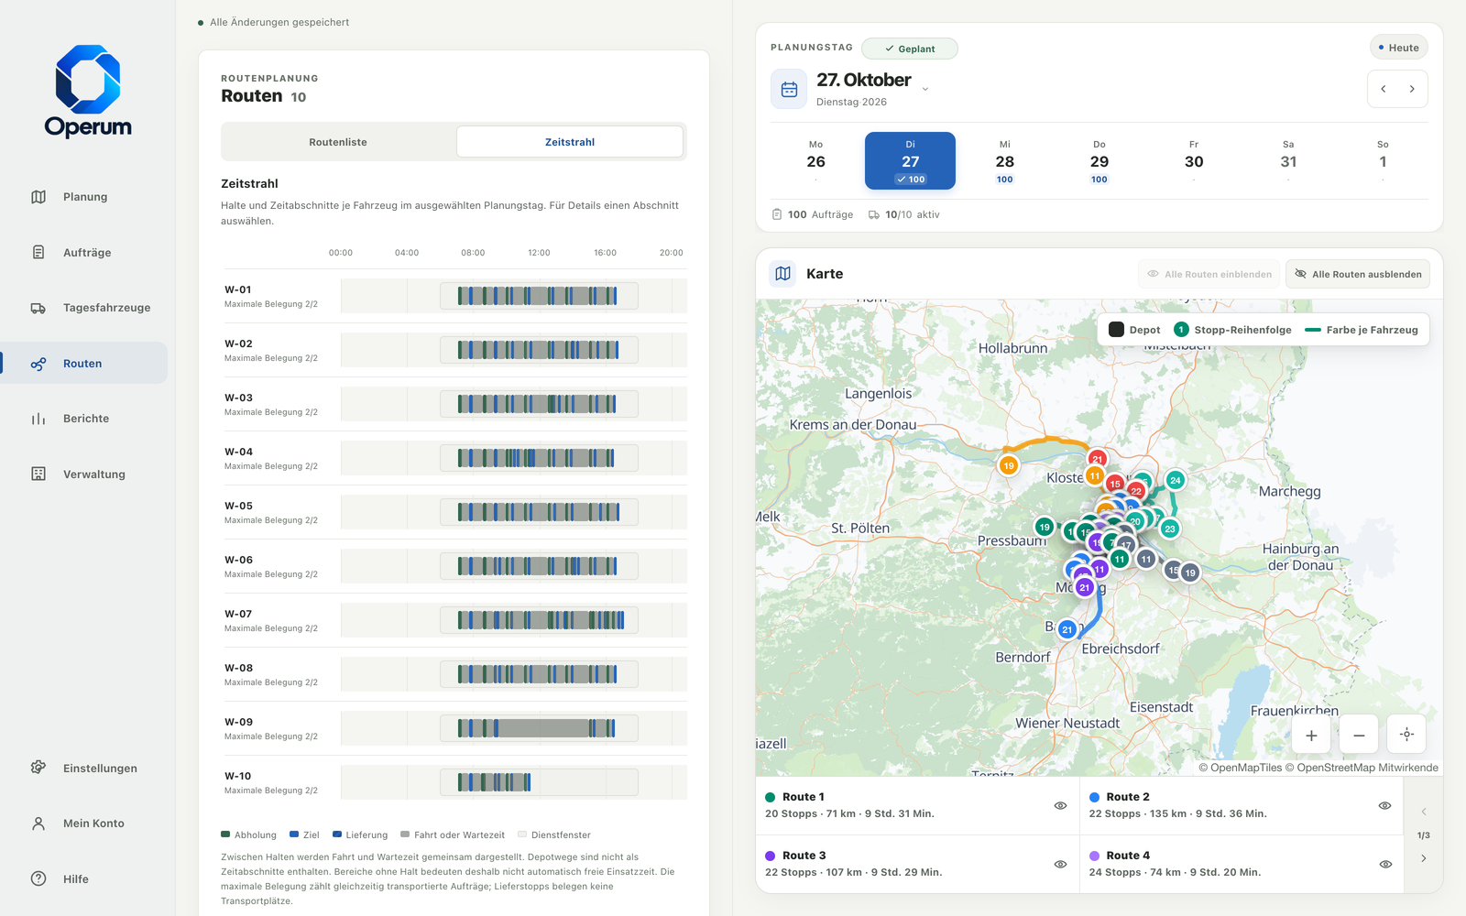Open the Tagesfahrzeuge truck icon
Viewport: 1466px width, 916px height.
point(38,308)
